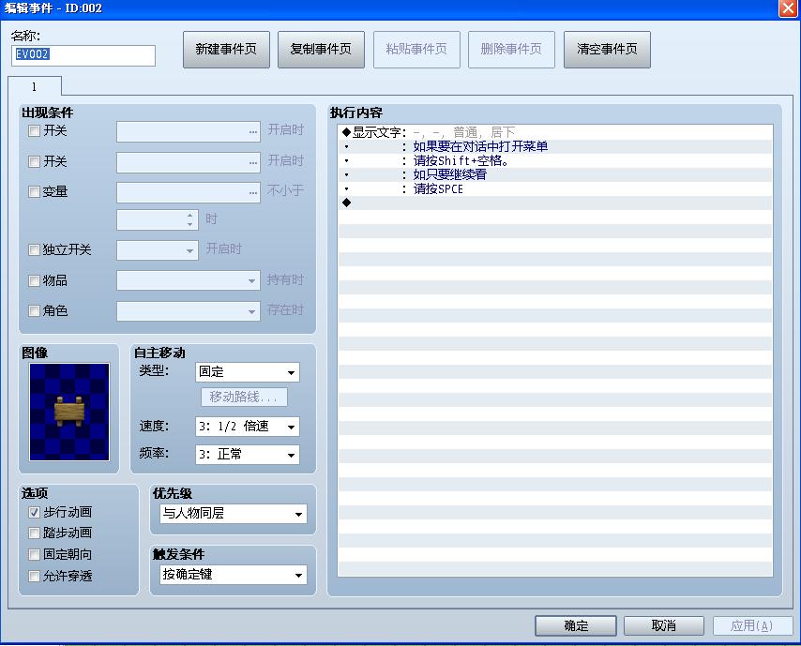The image size is (801, 646).
Task: Enable the 角色 condition checkbox
Action: pos(34,311)
